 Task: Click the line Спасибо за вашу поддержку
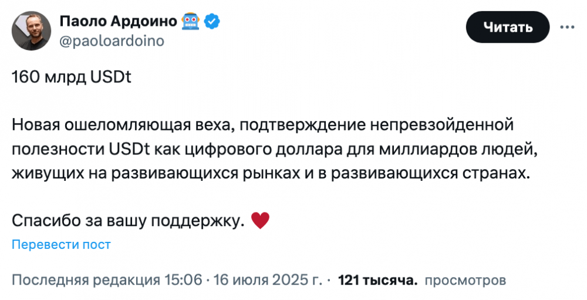128,221
